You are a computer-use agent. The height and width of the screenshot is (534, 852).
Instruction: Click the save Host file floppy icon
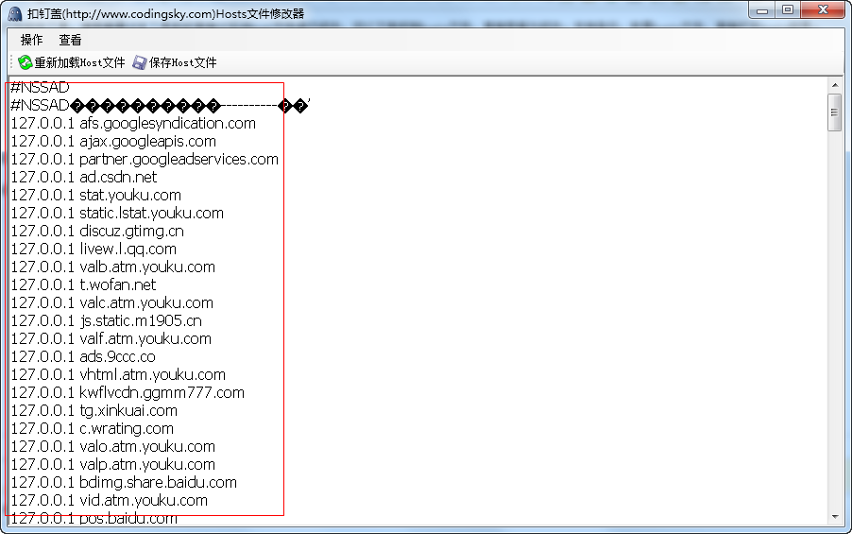coord(140,62)
